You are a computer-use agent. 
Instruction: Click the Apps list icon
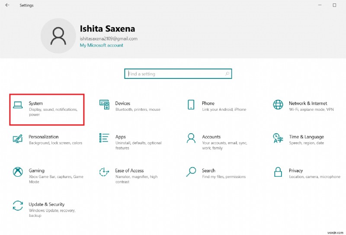tap(104, 138)
